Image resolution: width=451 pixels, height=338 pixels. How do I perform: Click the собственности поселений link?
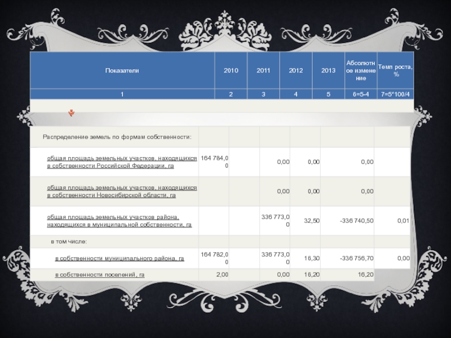pyautogui.click(x=99, y=274)
